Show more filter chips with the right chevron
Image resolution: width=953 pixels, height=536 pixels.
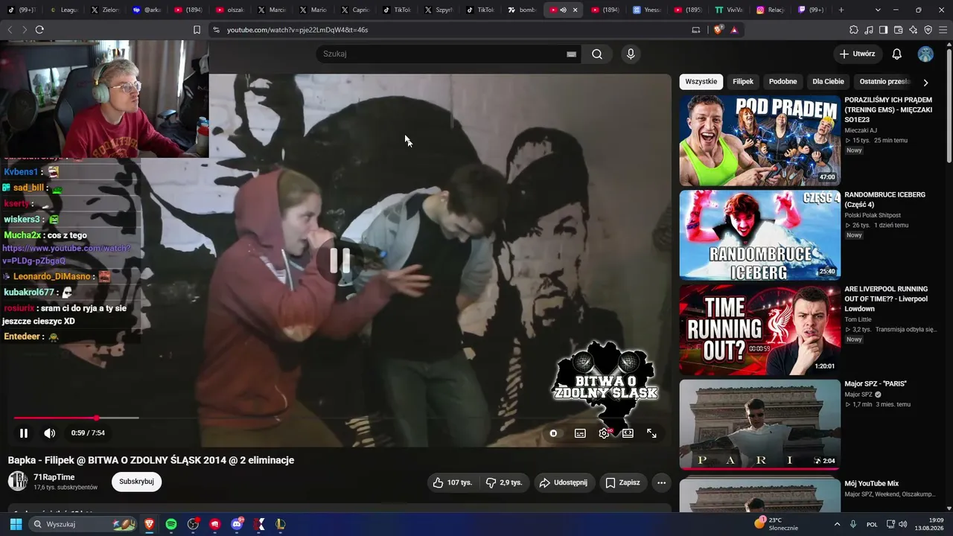[925, 82]
